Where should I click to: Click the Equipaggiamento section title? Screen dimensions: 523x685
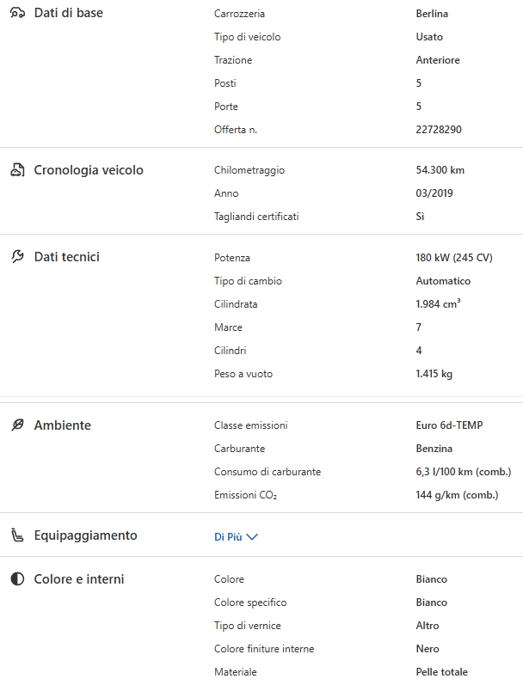[85, 535]
